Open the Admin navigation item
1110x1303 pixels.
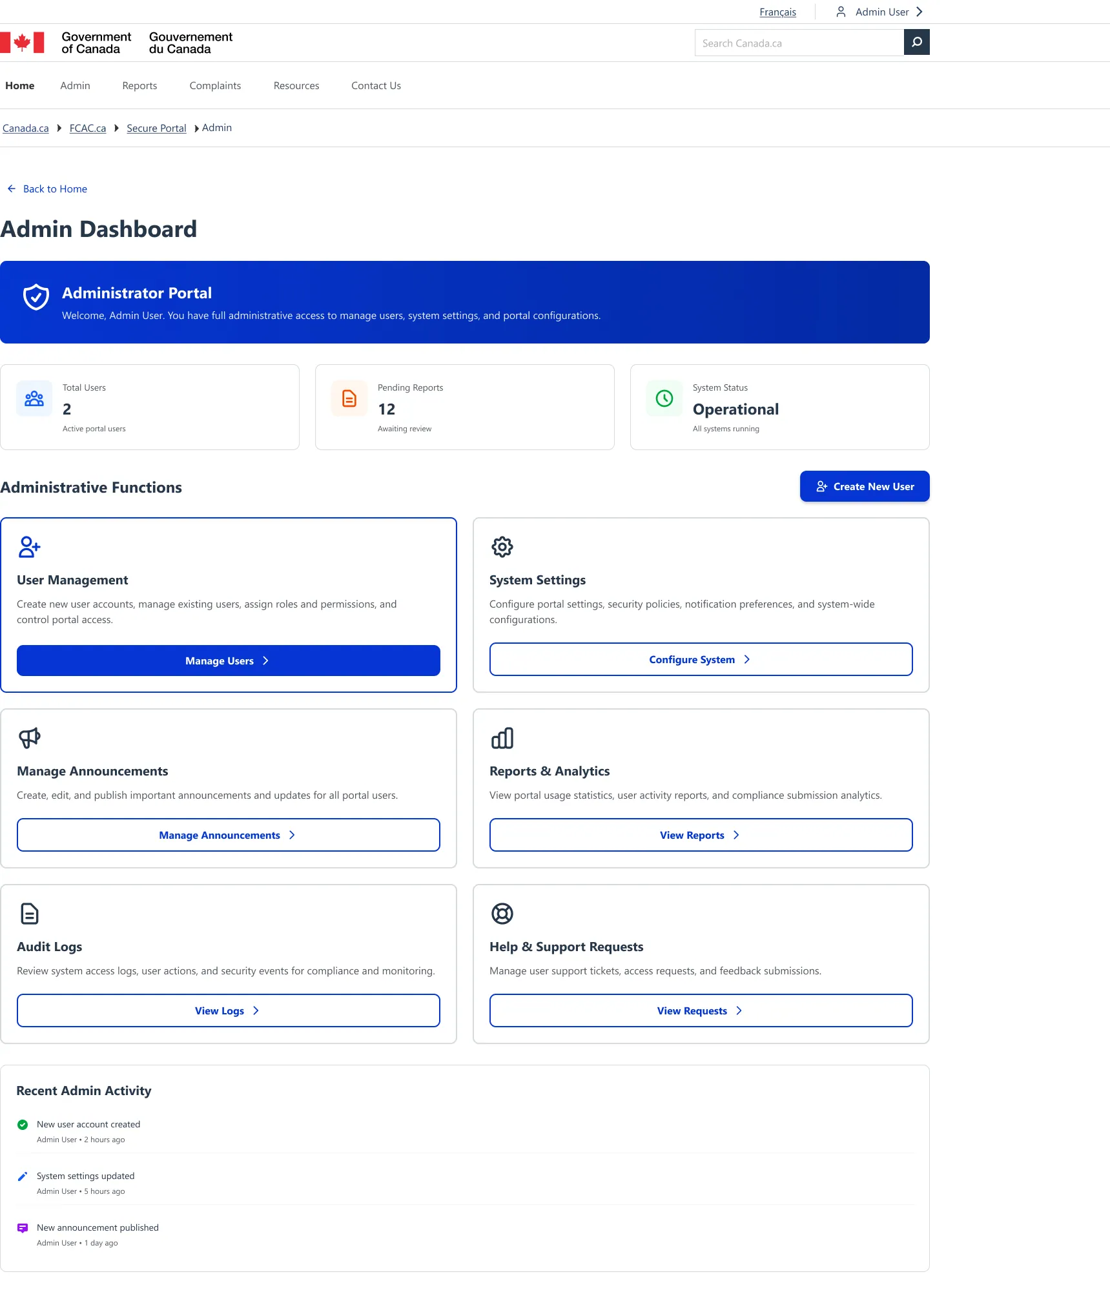(x=75, y=86)
